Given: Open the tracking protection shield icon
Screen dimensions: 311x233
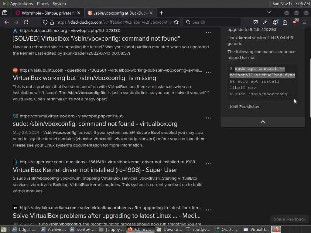Looking at the screenshot, I should (x=45, y=22).
